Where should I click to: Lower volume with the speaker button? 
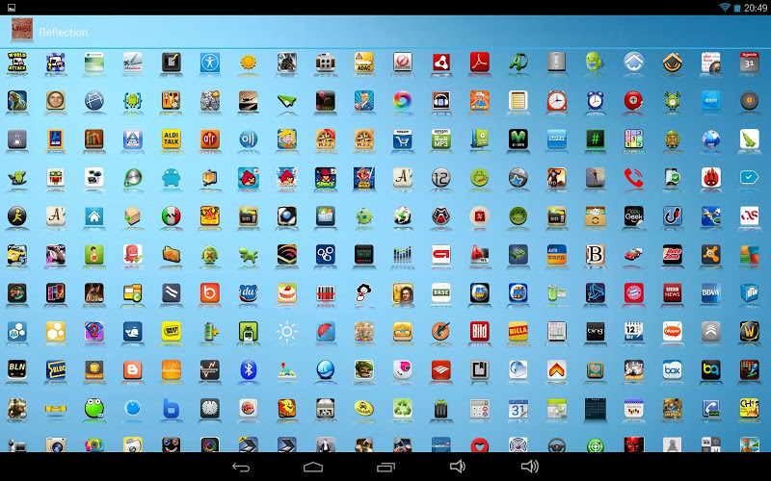pyautogui.click(x=457, y=467)
